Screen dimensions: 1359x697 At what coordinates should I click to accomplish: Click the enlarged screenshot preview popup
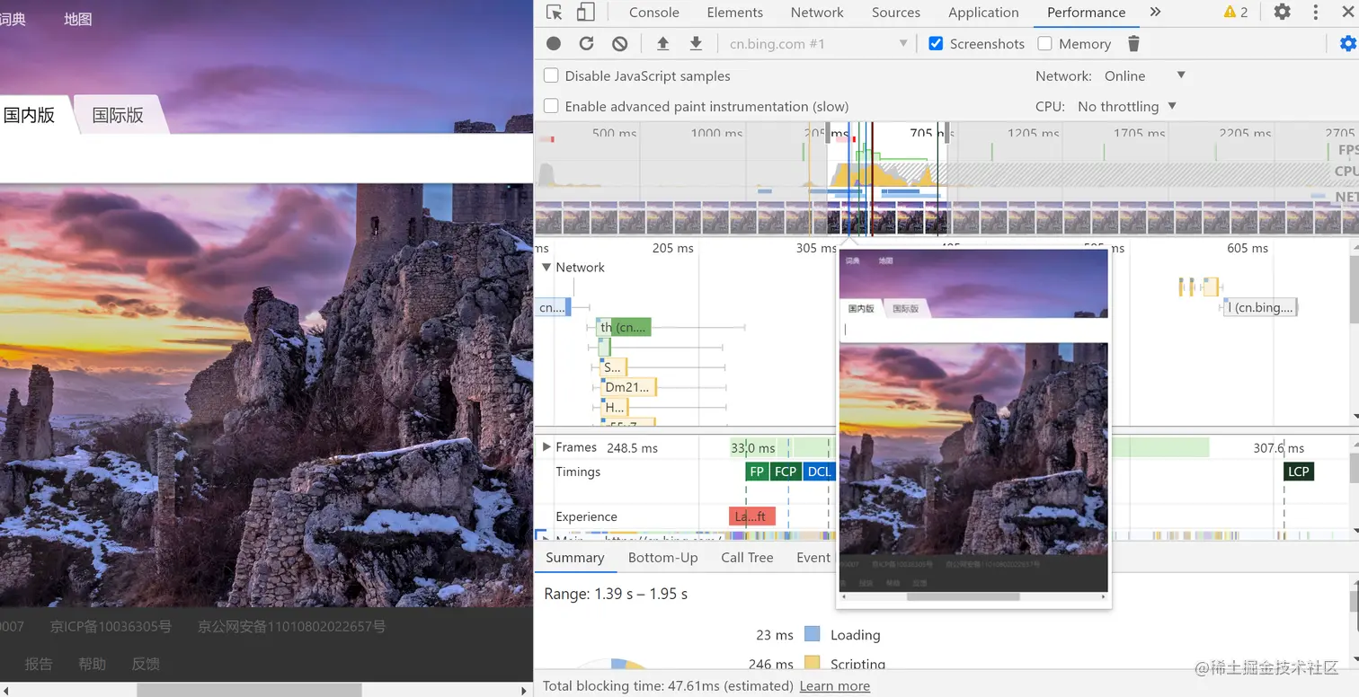(x=973, y=428)
